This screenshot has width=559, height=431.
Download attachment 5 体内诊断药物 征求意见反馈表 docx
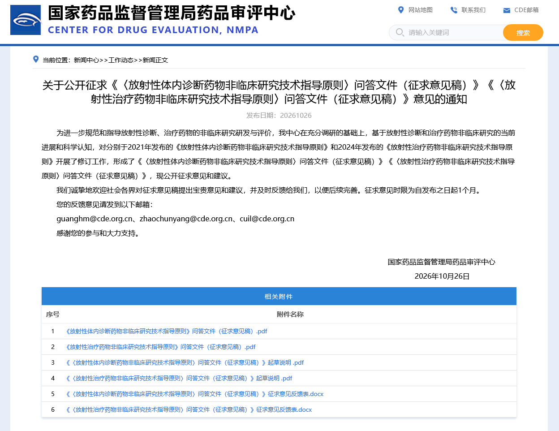point(195,394)
